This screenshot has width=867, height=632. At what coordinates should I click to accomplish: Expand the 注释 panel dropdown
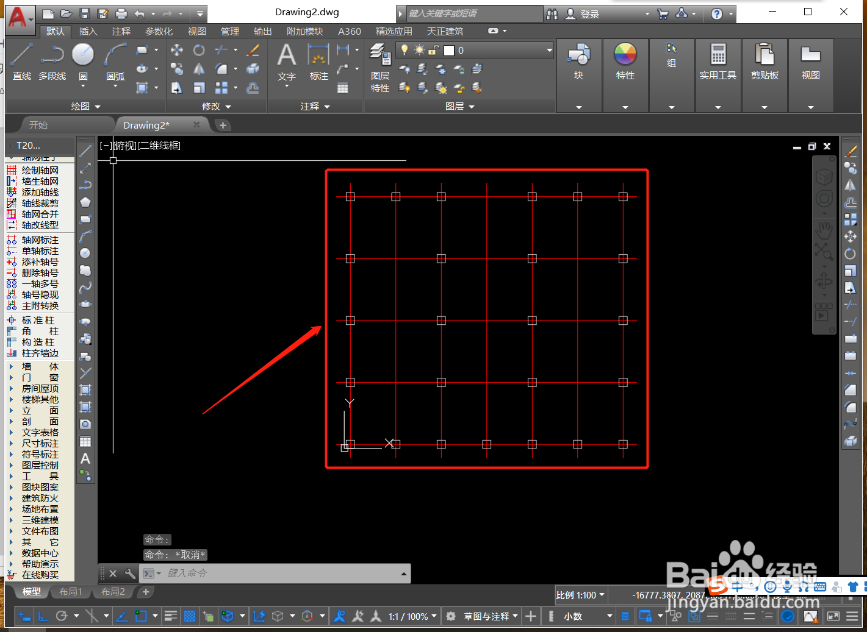pyautogui.click(x=315, y=107)
